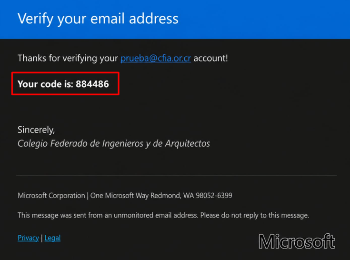350x260 pixels.
Task: Open the prueba@cfia.or.cr email link
Action: [156, 58]
